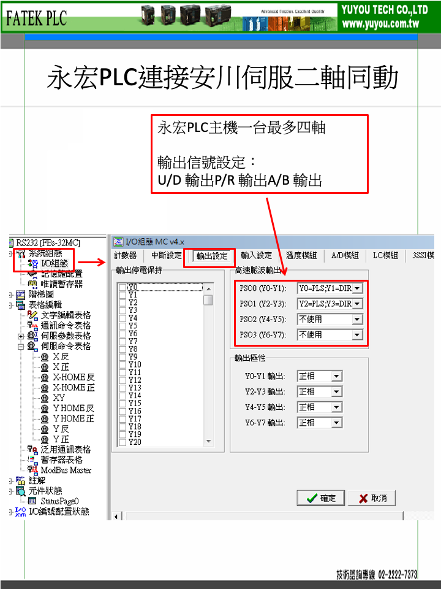441x589 pixels.
Task: Check the Y8 output hold checkbox
Action: click(123, 349)
